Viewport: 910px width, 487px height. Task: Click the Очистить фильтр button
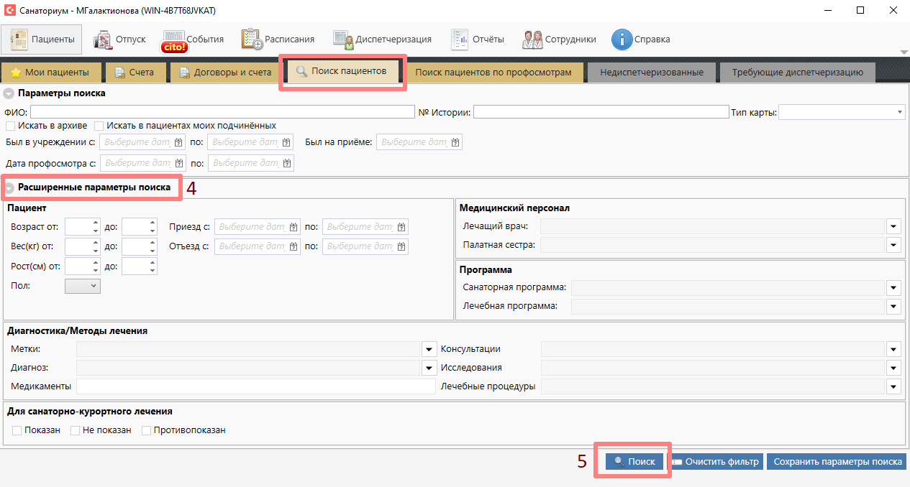click(x=716, y=462)
